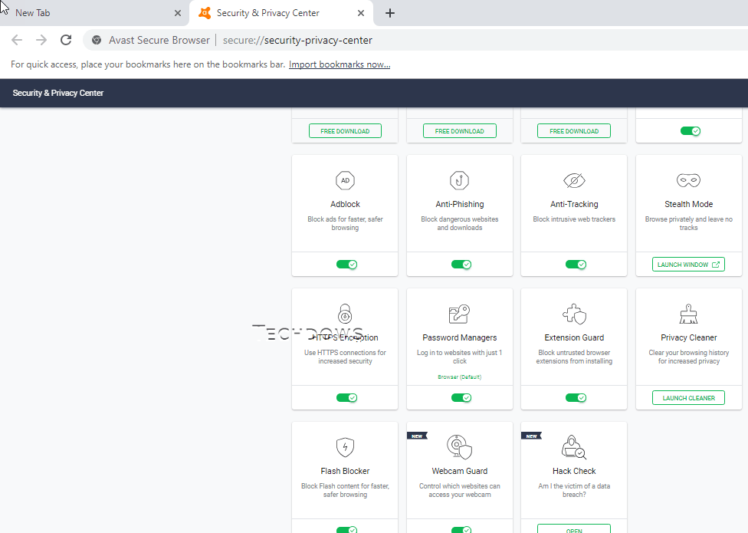Click the browser forward arrow

click(41, 40)
